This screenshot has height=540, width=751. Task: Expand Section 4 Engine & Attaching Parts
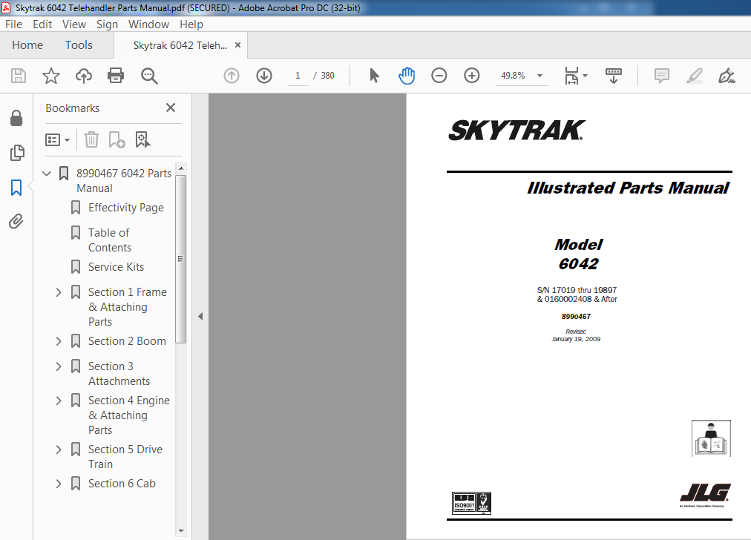(x=59, y=401)
